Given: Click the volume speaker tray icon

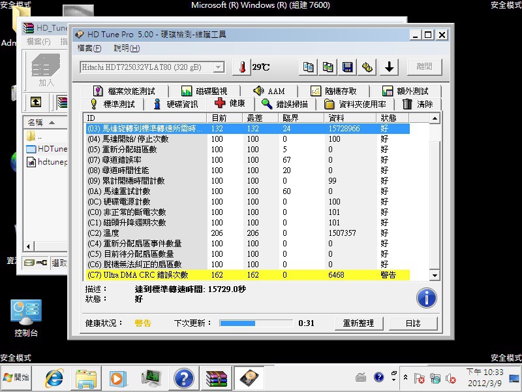Looking at the screenshot, I should [451, 378].
